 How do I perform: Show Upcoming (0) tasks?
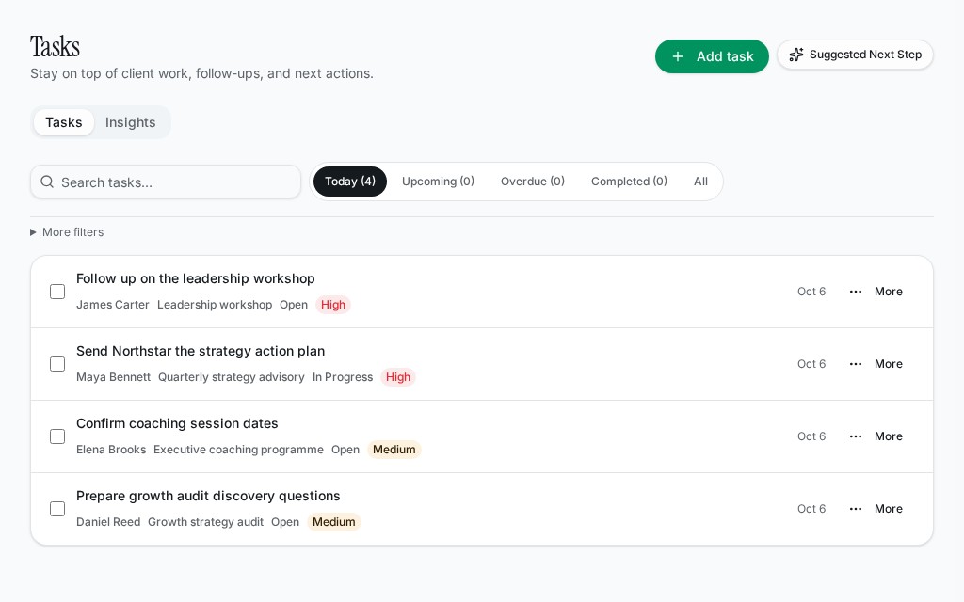click(x=438, y=182)
